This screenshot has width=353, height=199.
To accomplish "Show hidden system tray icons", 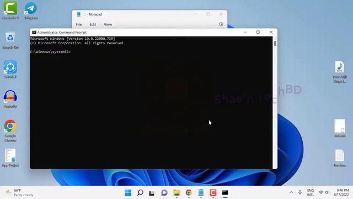I will point(291,192).
